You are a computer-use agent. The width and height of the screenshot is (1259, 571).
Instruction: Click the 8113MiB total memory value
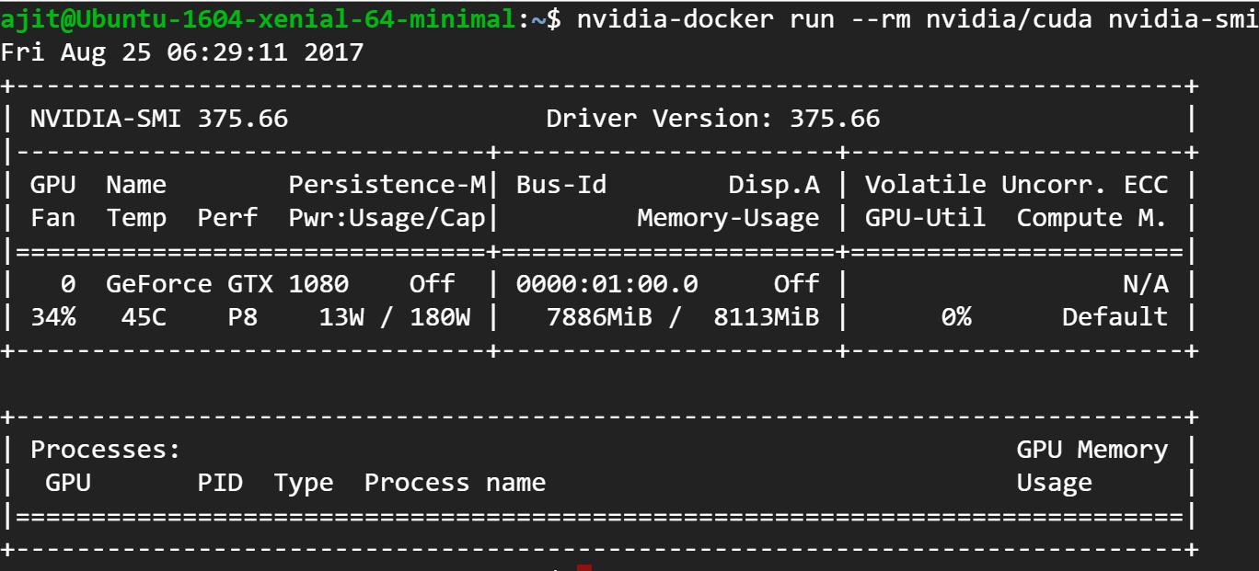click(x=766, y=317)
